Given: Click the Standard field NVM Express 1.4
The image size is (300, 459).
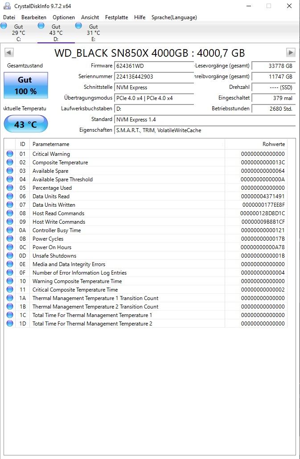Looking at the screenshot, I should (x=205, y=119).
